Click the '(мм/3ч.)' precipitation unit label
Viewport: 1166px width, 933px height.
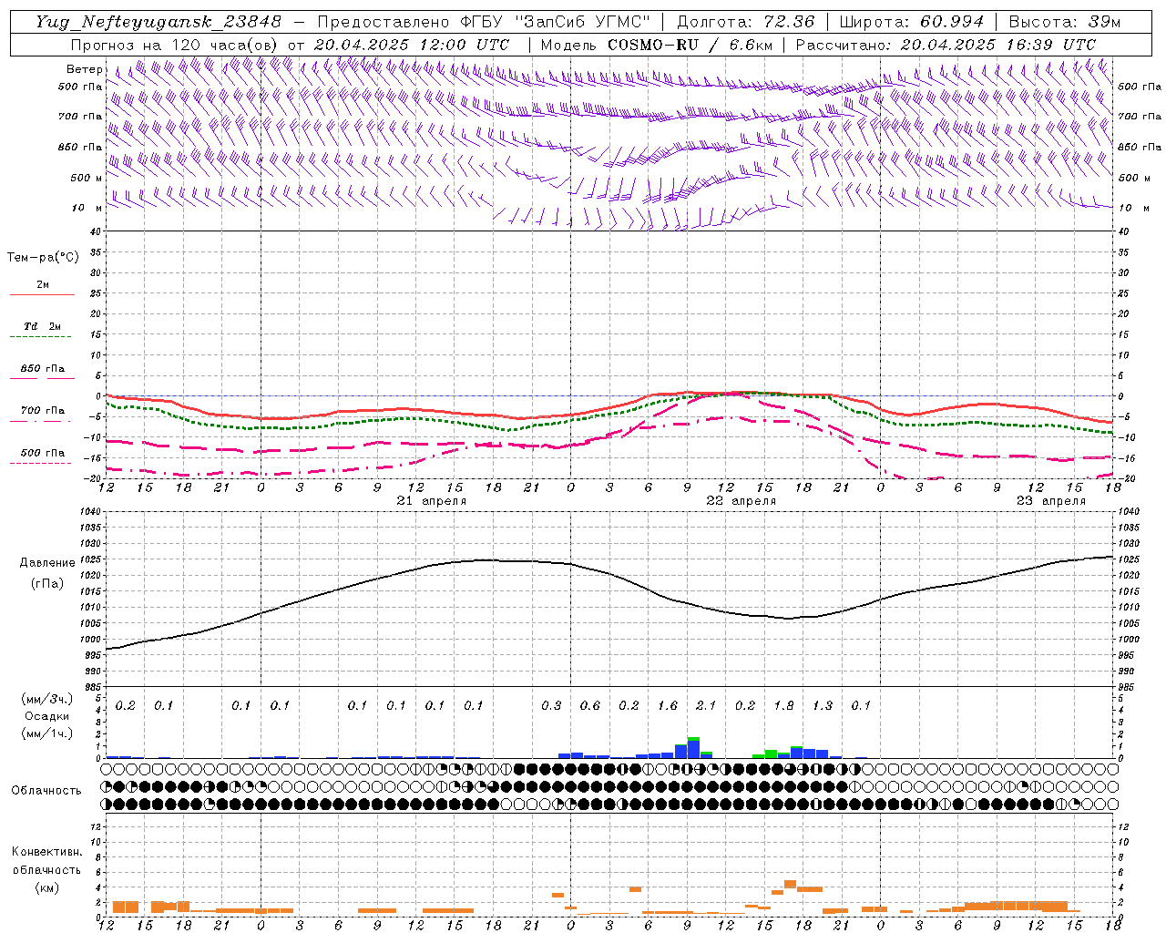(x=46, y=700)
